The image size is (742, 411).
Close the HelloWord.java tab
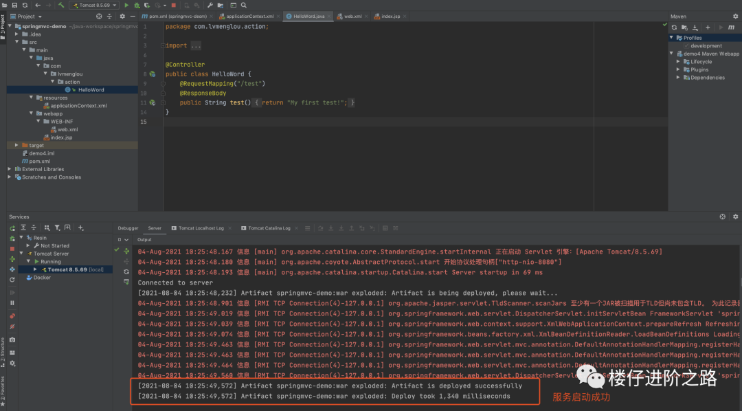pyautogui.click(x=329, y=16)
